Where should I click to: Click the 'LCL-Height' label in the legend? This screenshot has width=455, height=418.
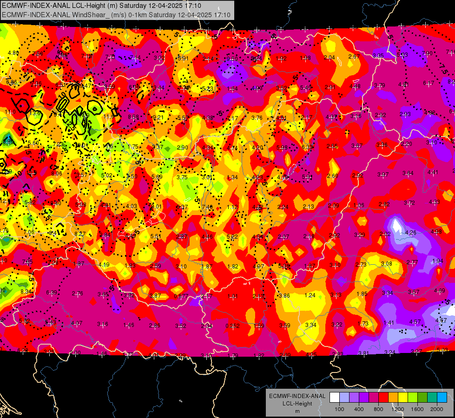(x=297, y=404)
